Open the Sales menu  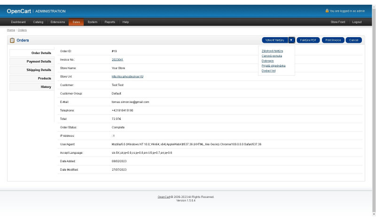tap(76, 22)
